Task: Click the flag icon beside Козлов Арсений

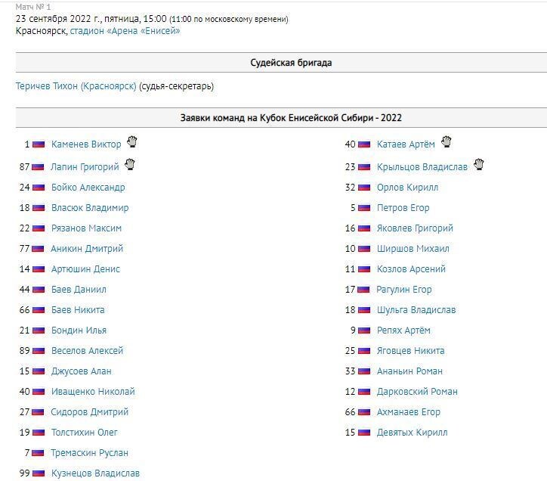Action: pyautogui.click(x=364, y=269)
